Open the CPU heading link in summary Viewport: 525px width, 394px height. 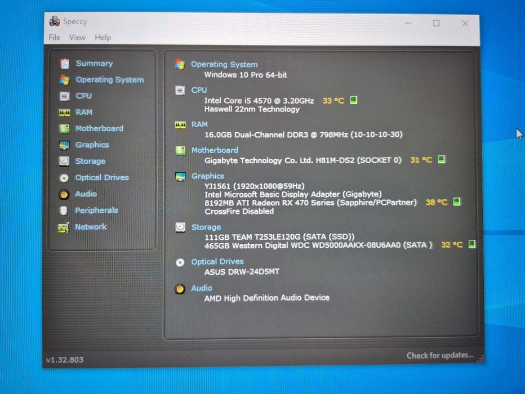click(x=199, y=90)
